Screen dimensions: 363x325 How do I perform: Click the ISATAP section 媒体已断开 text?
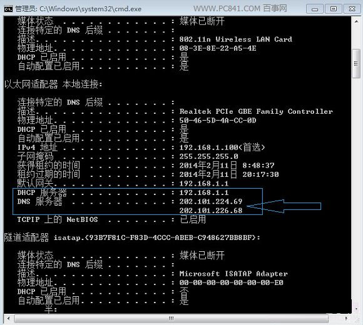[202, 256]
